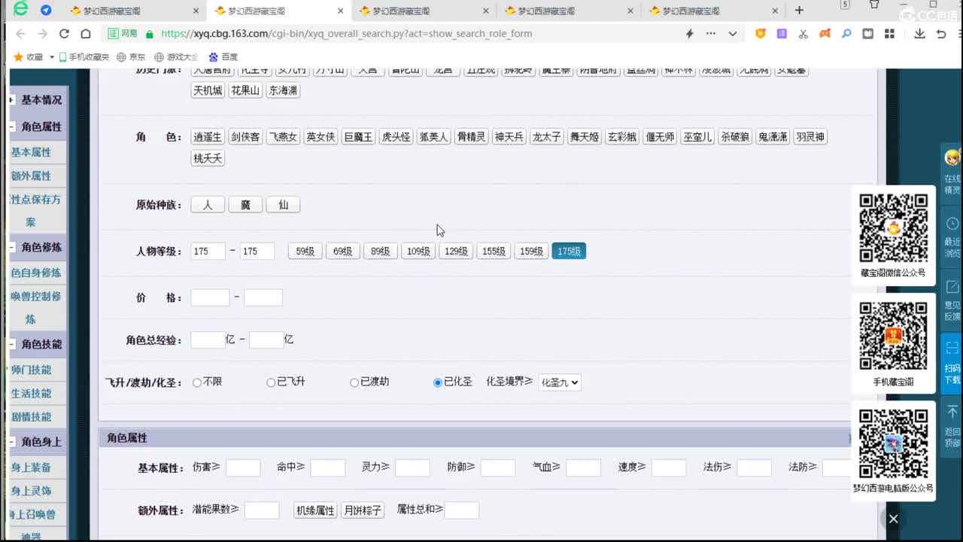Select the 龙太子 character button

[547, 137]
